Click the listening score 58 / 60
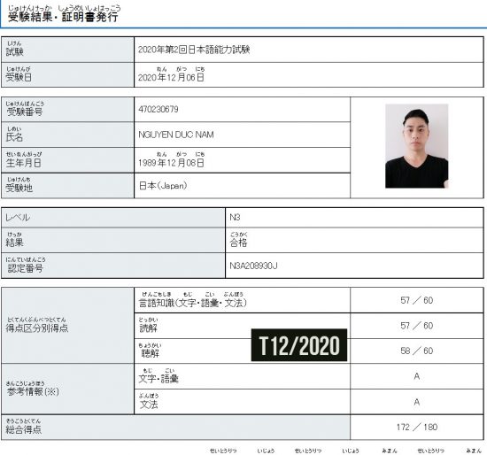 [417, 351]
